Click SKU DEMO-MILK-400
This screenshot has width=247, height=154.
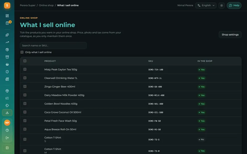click(x=156, y=95)
